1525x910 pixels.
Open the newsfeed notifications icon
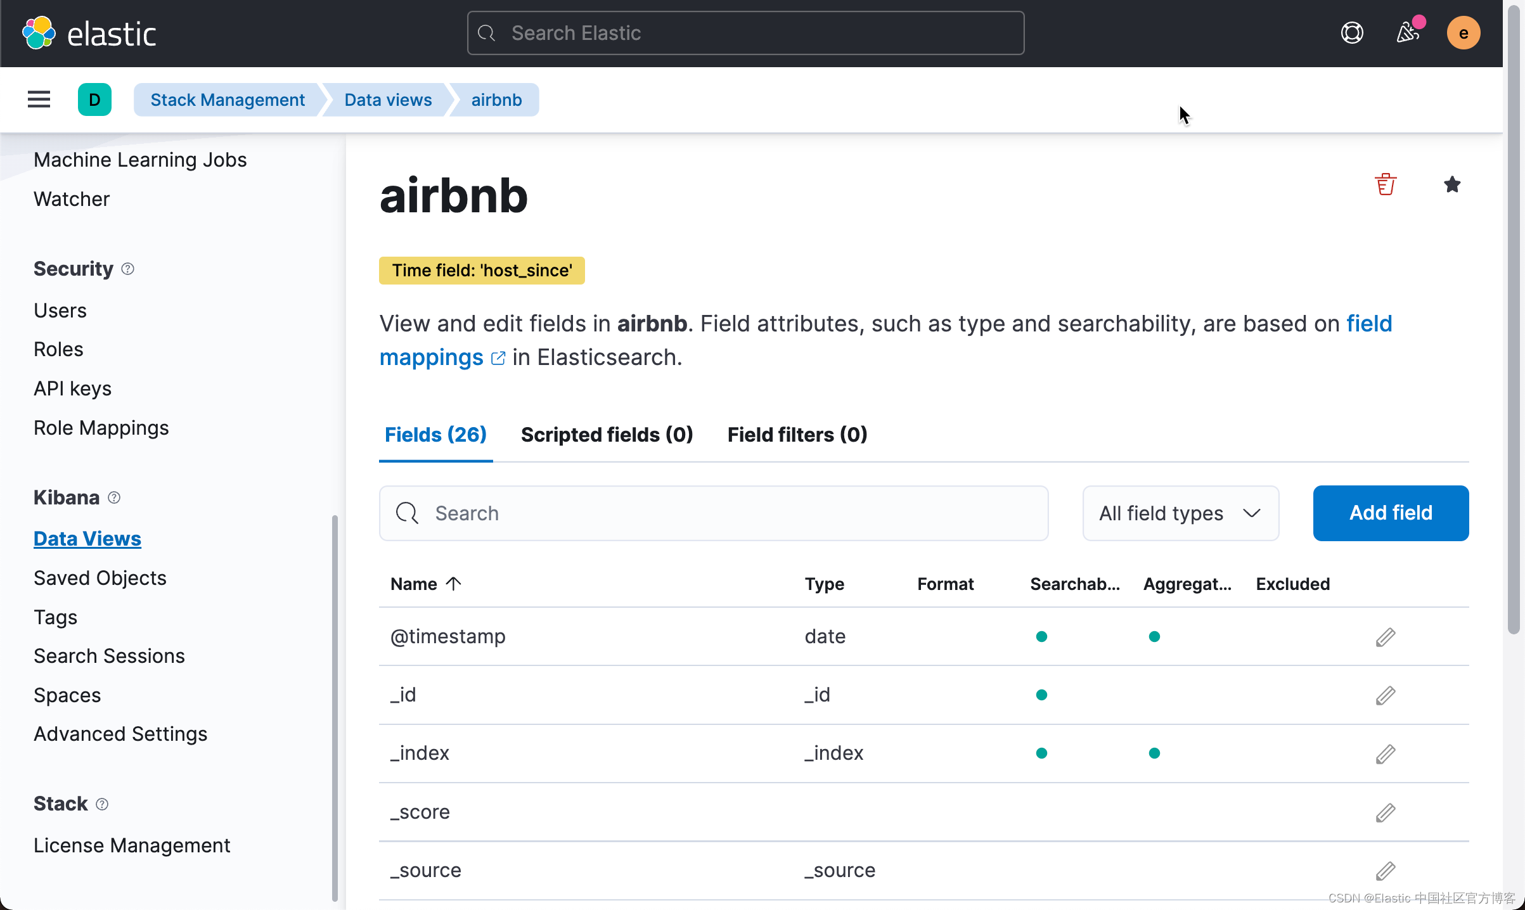pyautogui.click(x=1408, y=33)
